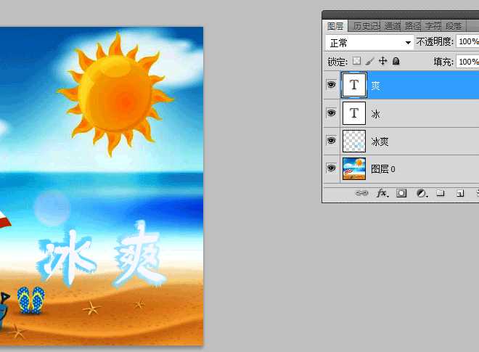This screenshot has height=352, width=479.
Task: Switch to the 通道 tab
Action: click(x=392, y=26)
